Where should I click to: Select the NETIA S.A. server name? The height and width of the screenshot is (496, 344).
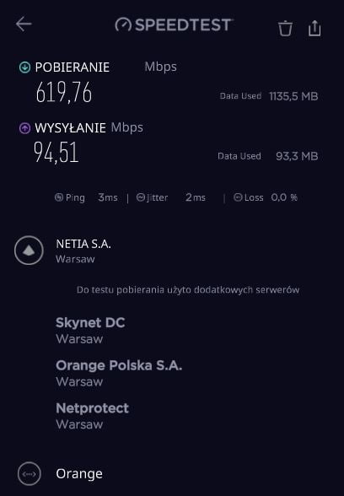click(83, 244)
